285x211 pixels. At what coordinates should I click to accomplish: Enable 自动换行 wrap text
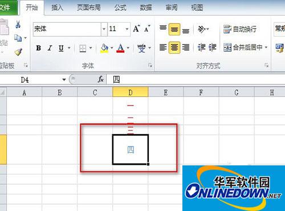tap(240, 29)
